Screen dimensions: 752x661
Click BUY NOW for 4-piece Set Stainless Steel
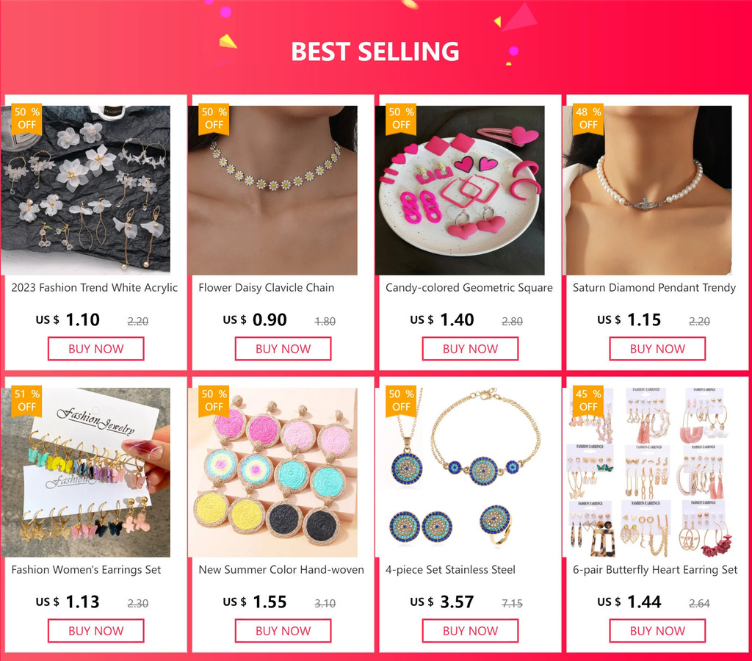470,631
